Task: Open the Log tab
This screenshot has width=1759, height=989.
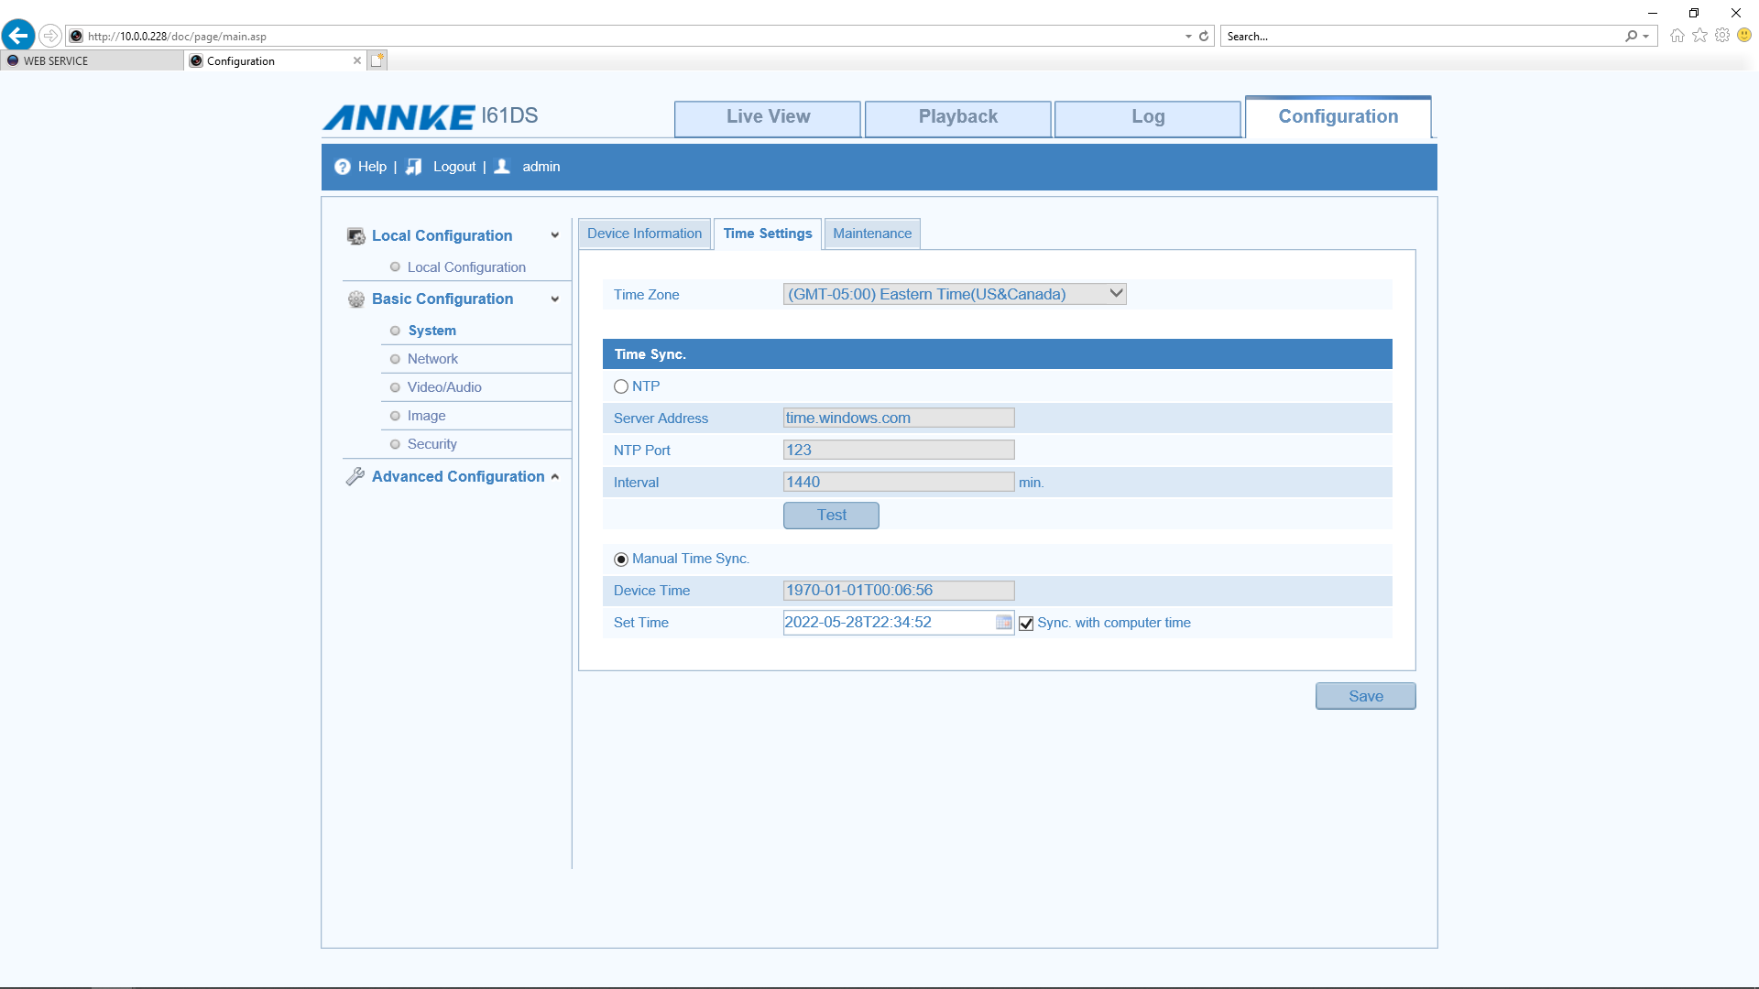Action: [1148, 118]
